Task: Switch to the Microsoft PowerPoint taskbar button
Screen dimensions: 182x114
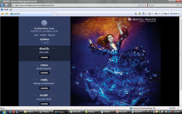Action: pyautogui.click(x=123, y=112)
